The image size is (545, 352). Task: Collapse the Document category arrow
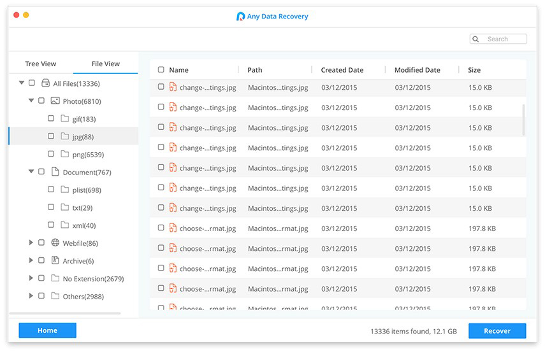point(31,171)
